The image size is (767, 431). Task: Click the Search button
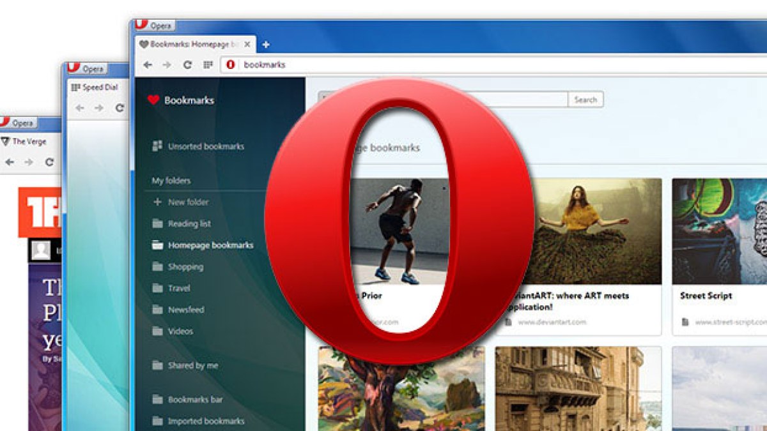(x=585, y=100)
